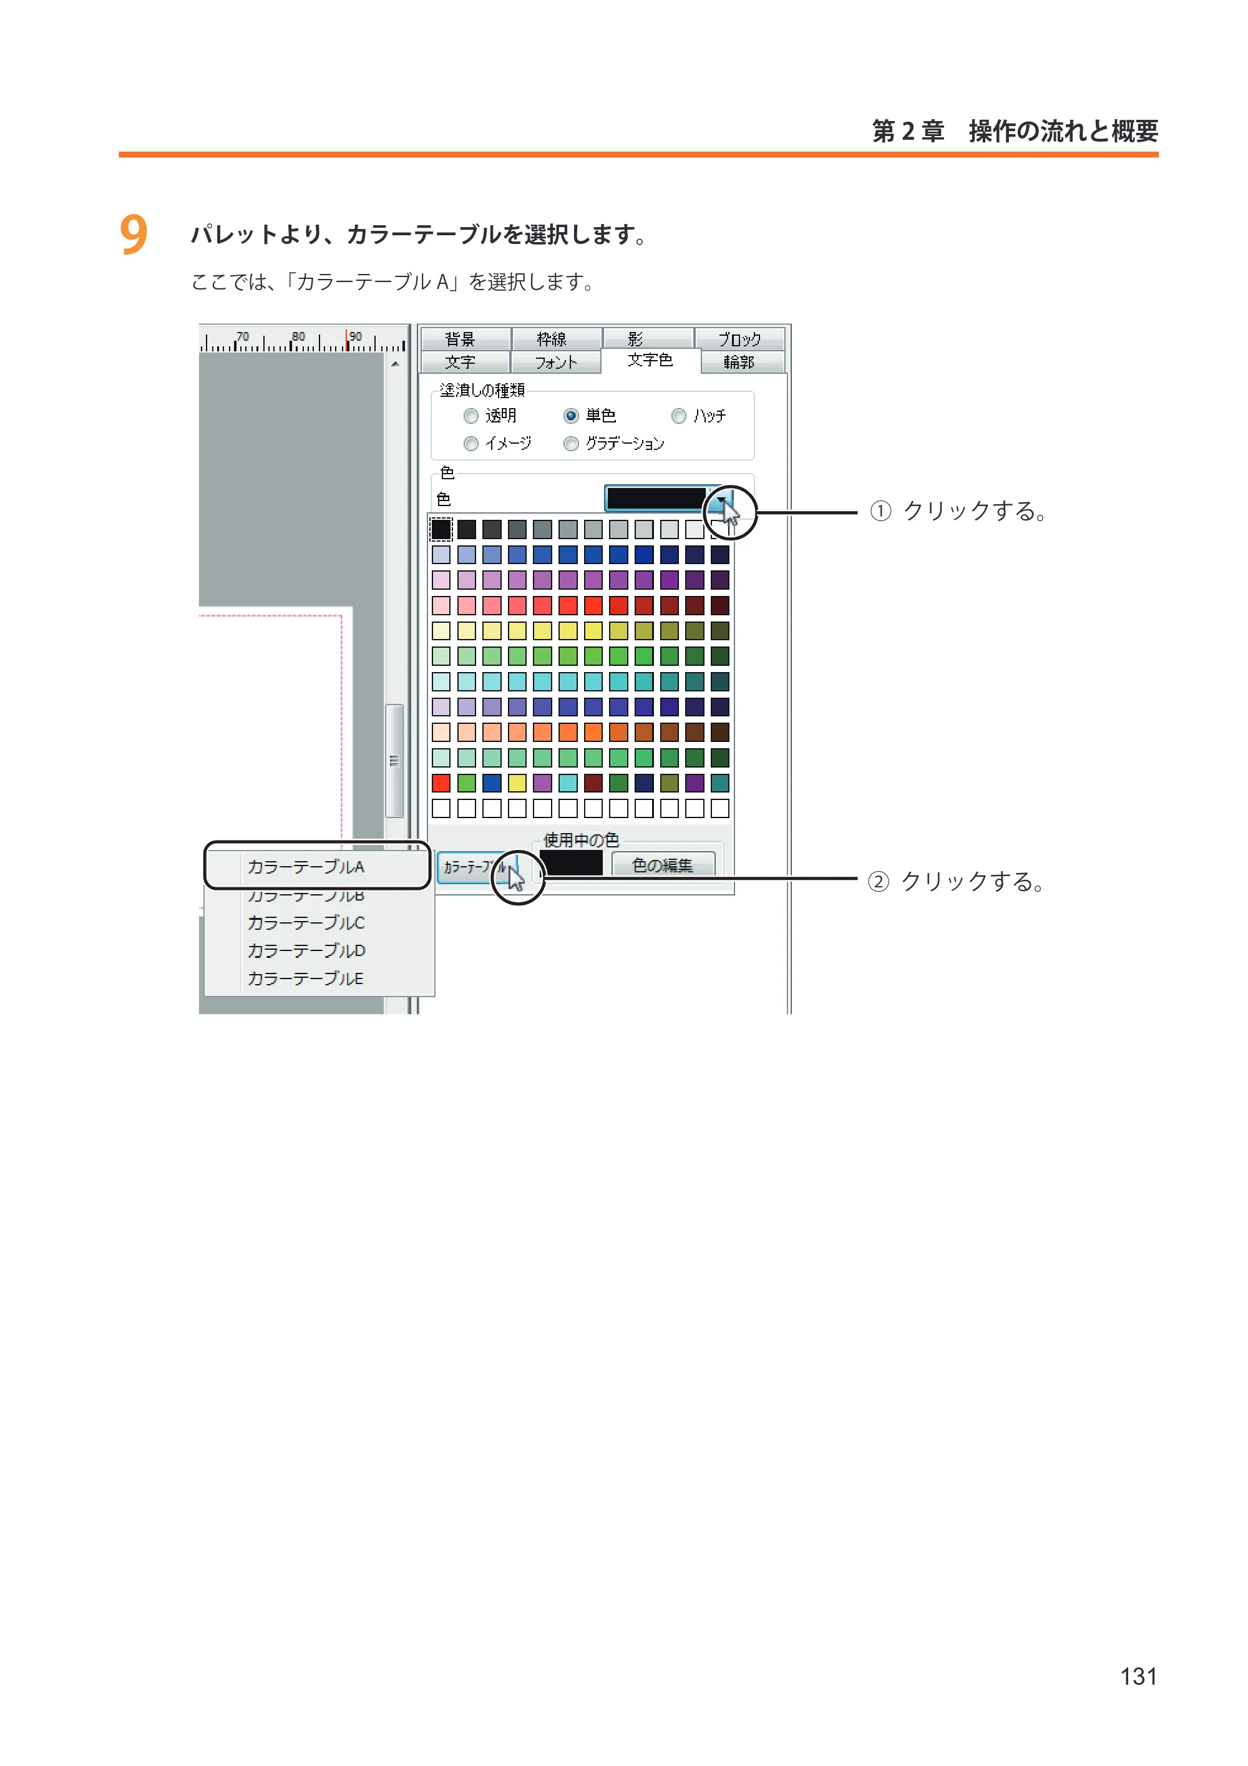Open the 色 color dropdown arrow
1248x1766 pixels.
[721, 499]
